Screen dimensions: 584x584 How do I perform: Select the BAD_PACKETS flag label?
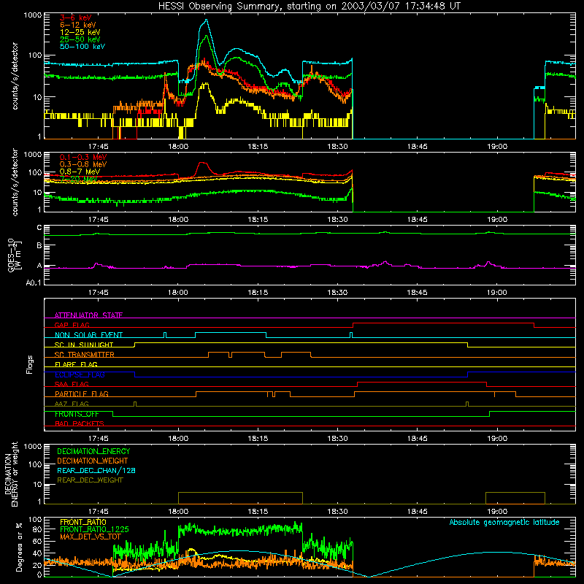coord(80,423)
